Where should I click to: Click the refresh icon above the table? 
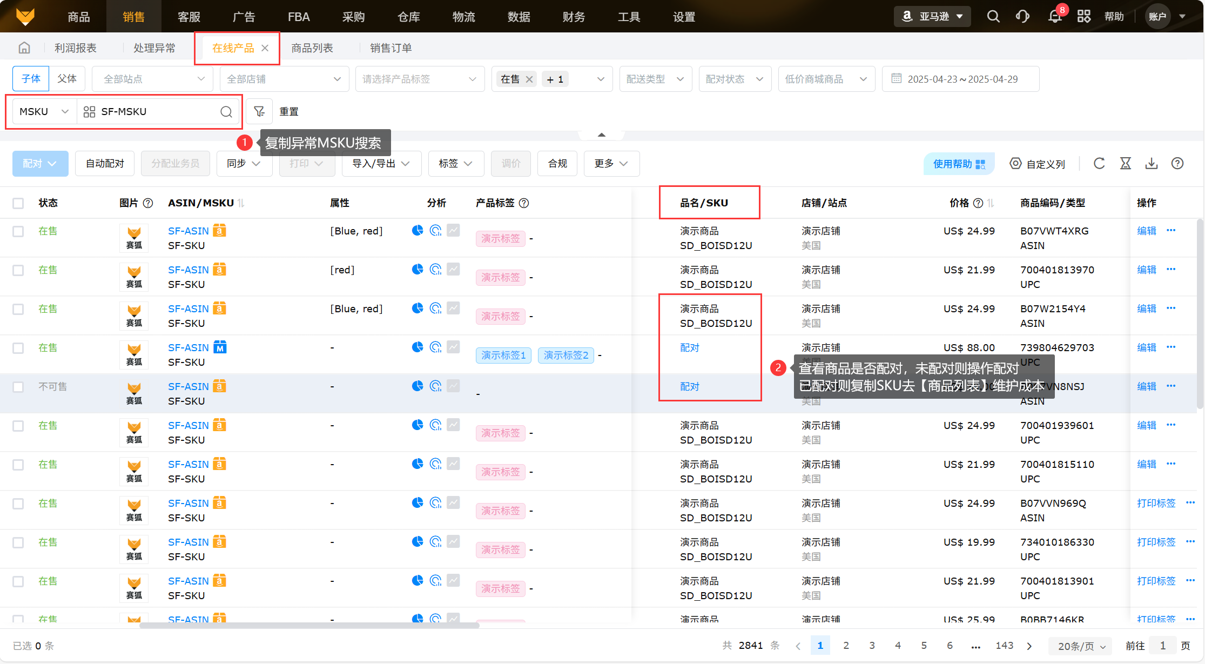[1099, 163]
